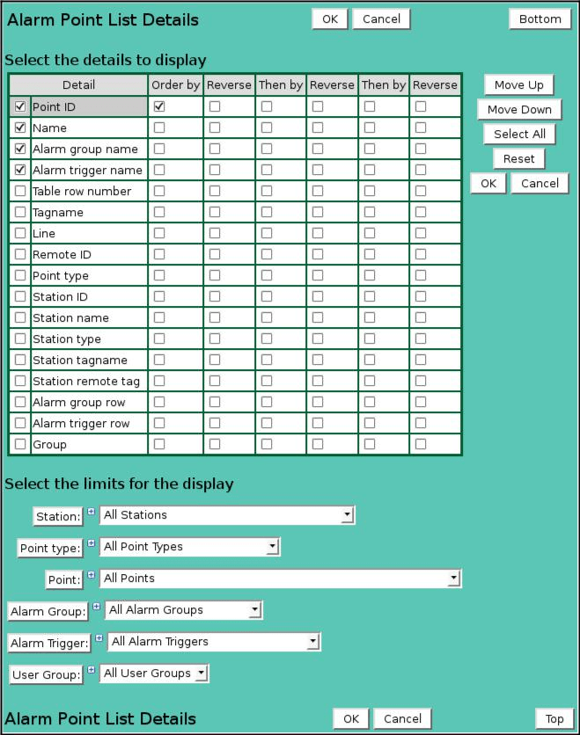Check Order by for the Name row

pos(159,127)
